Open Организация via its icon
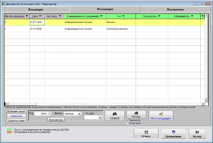The width and height of the screenshot is (213, 143). click(173, 132)
